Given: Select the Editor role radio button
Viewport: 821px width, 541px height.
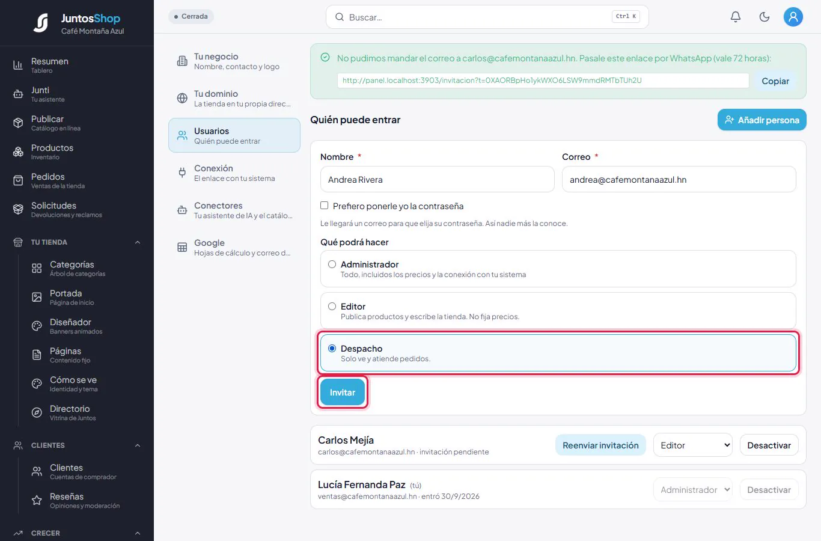Looking at the screenshot, I should (x=332, y=306).
